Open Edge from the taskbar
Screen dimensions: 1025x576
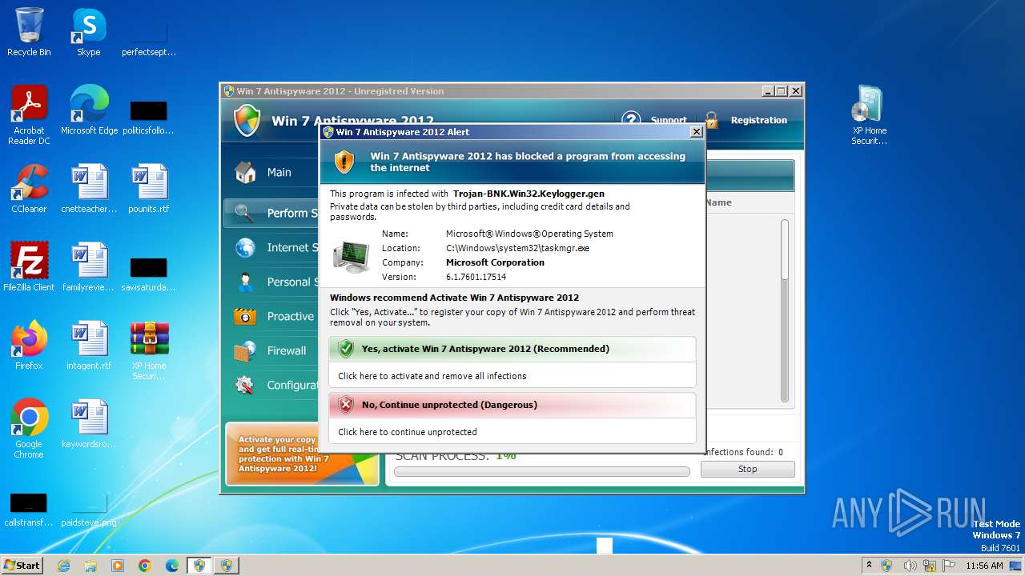pos(172,566)
